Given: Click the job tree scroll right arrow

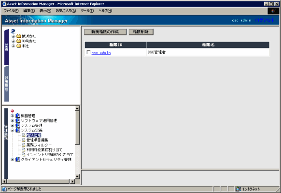Looking at the screenshot, I should tap(72, 181).
